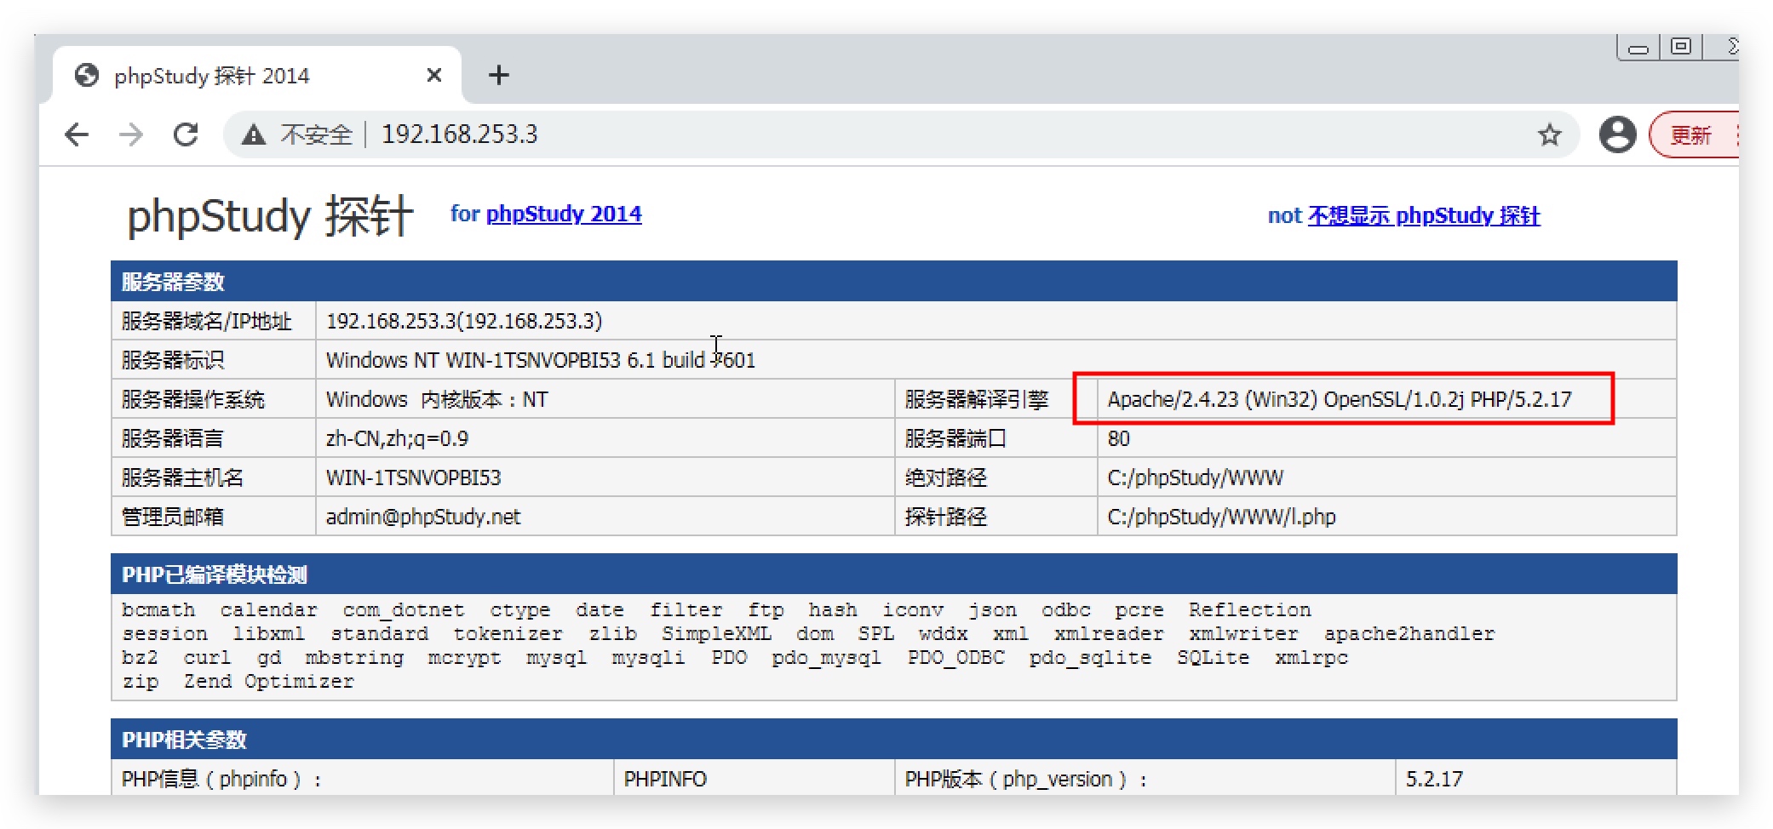The image size is (1773, 829).
Task: Select the phpStudy 探针 2014 tab
Action: (257, 76)
